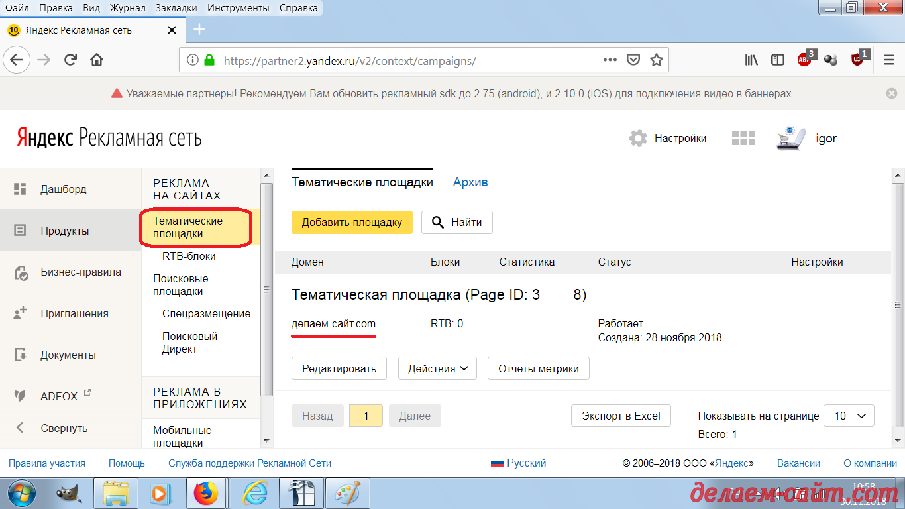Click the igor user avatar
Viewport: 905px width, 509px height.
pyautogui.click(x=791, y=138)
